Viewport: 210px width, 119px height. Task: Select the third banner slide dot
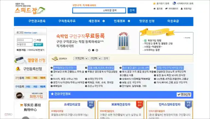click(x=97, y=50)
